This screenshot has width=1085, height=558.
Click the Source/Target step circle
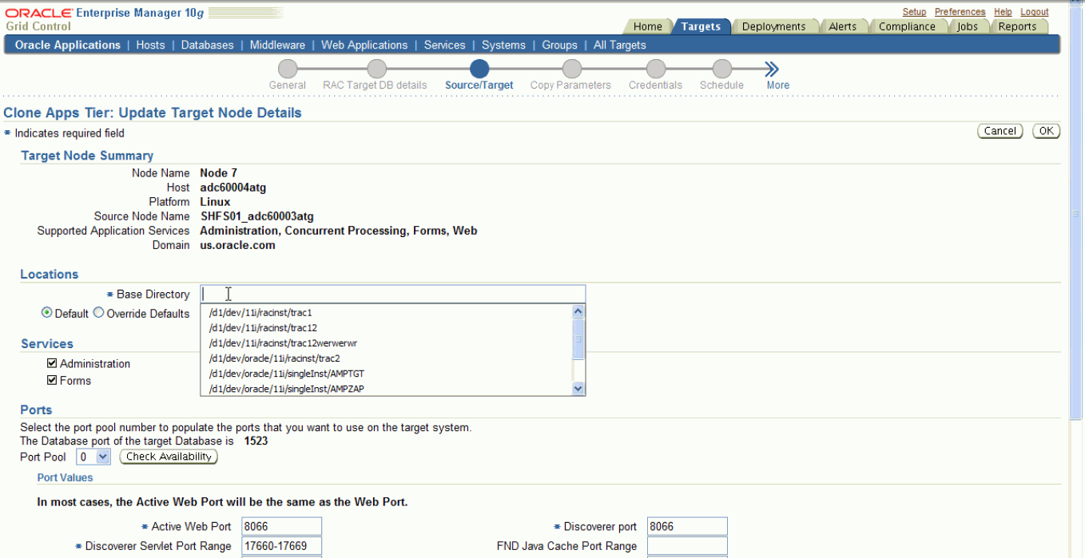[x=479, y=69]
